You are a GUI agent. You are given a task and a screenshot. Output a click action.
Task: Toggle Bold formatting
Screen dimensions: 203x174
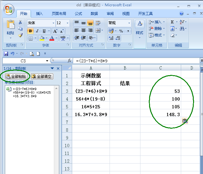tap(30, 31)
